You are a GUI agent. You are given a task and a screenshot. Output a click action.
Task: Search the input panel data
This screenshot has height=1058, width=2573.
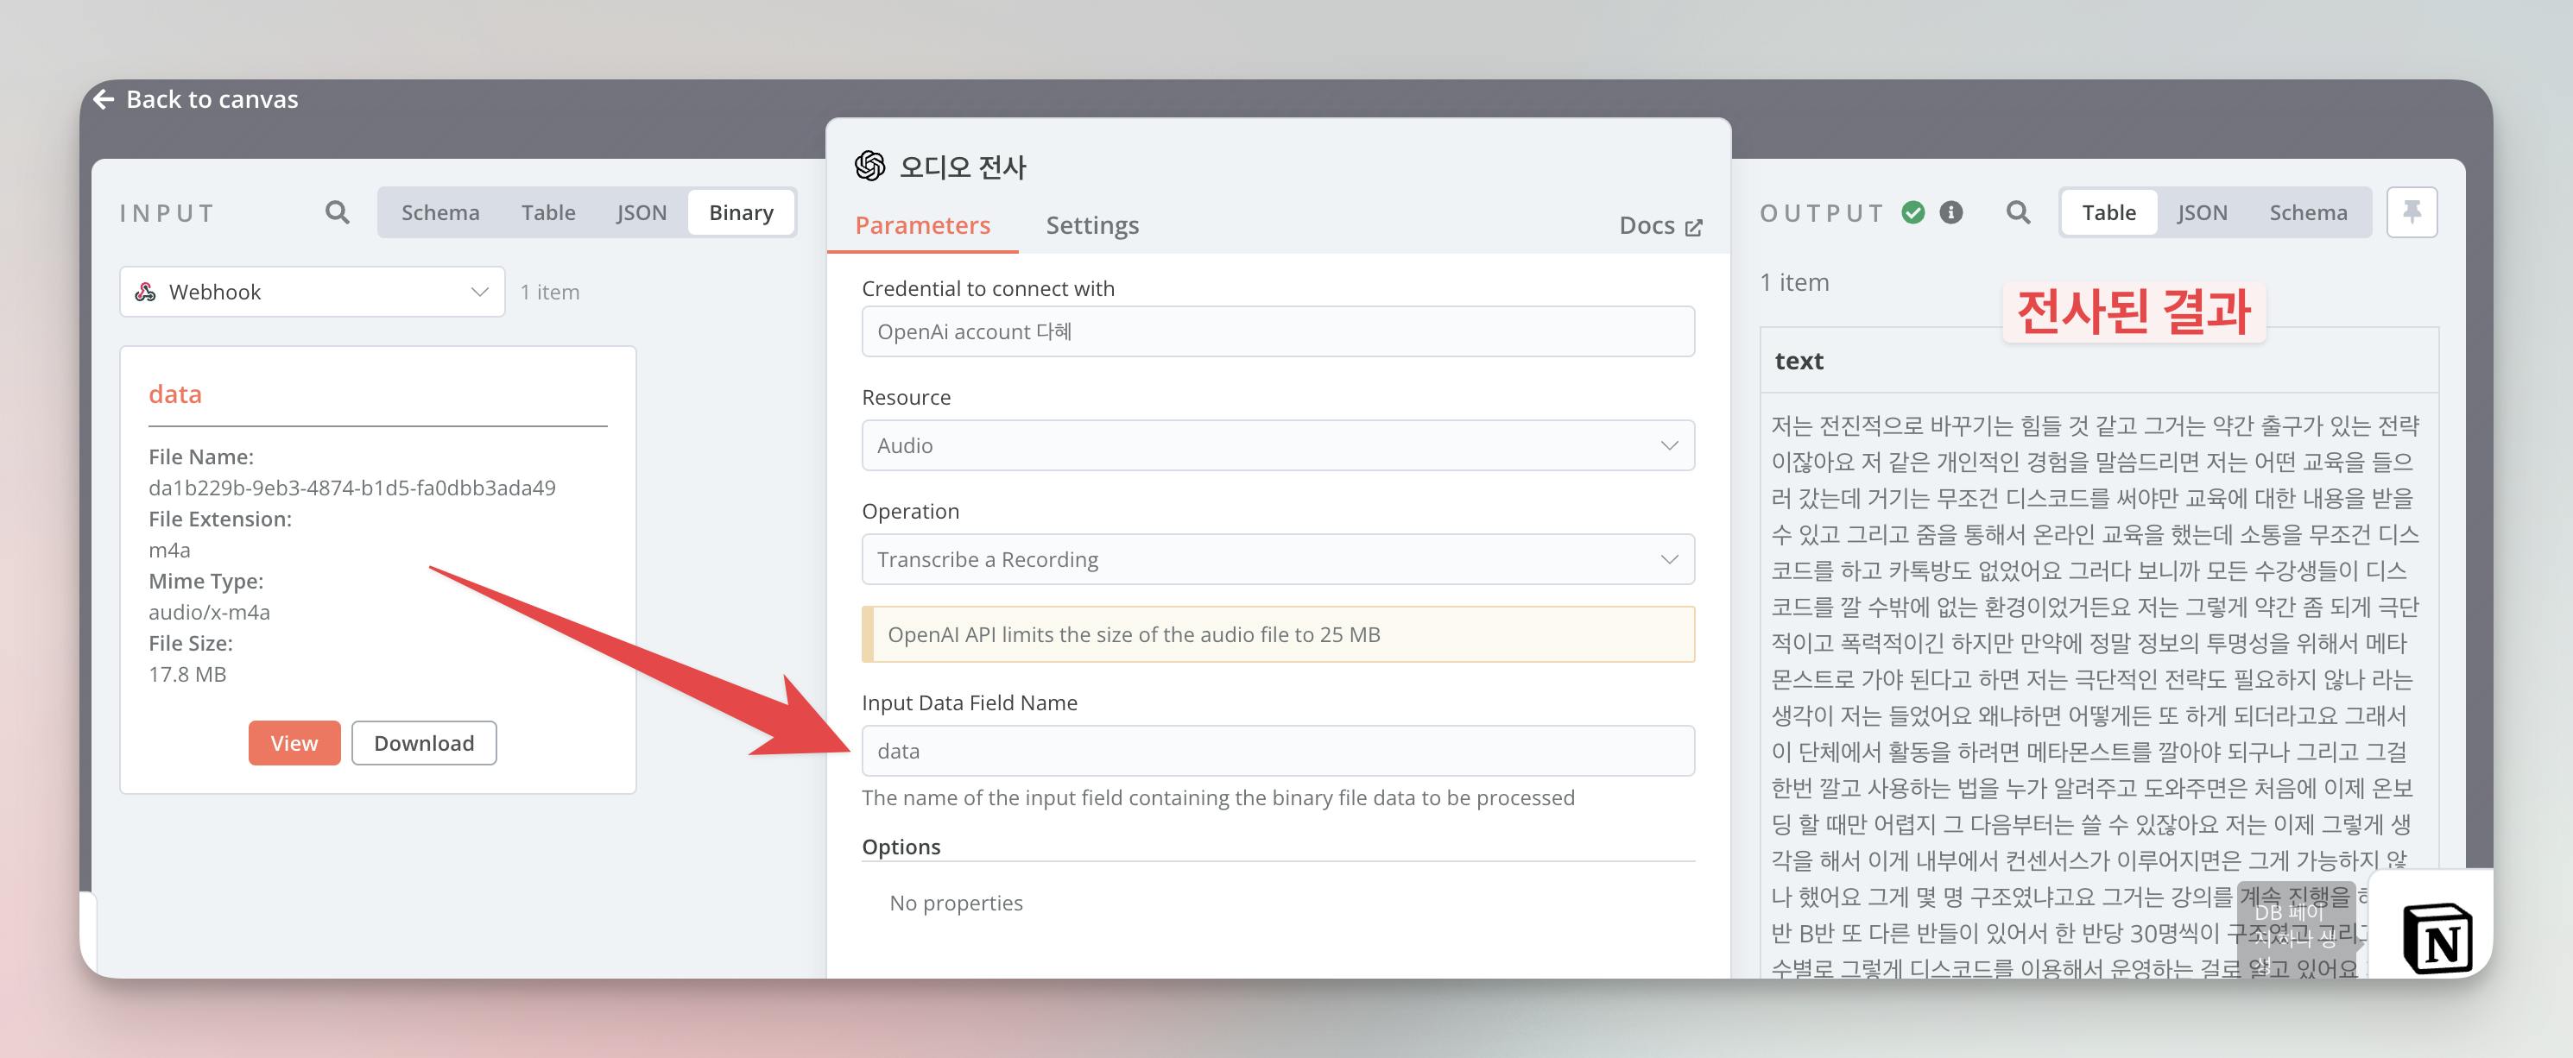click(338, 211)
